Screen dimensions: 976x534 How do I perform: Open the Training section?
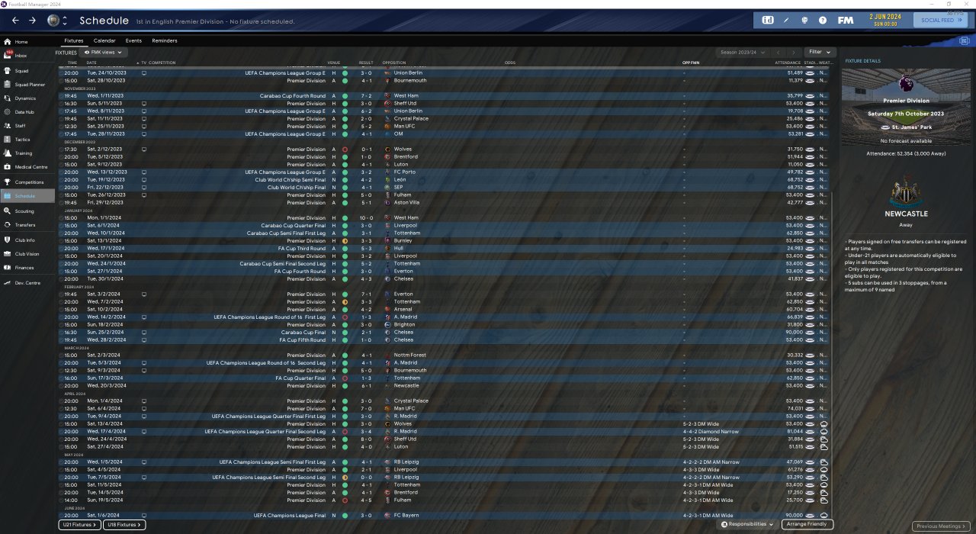(24, 153)
